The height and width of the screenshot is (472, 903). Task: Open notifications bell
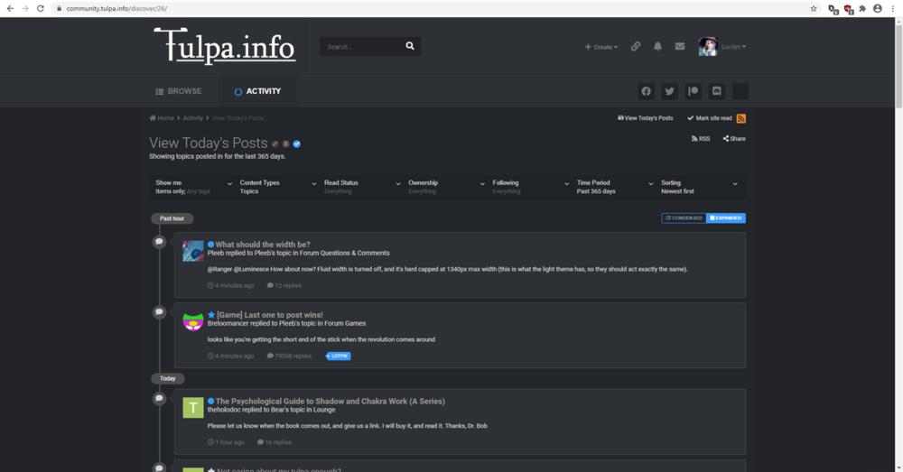point(657,46)
